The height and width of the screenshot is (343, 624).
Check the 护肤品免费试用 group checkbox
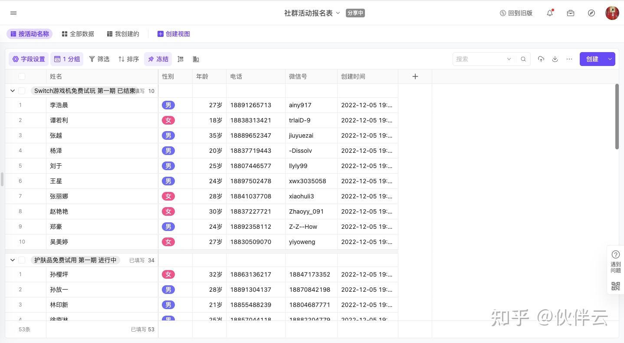(x=22, y=260)
